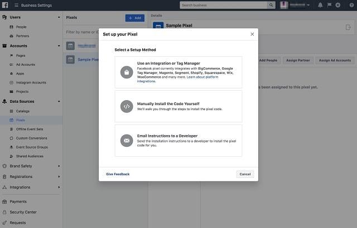The width and height of the screenshot is (357, 228).
Task: Click the settings gear icon in header
Action: coord(337,5)
